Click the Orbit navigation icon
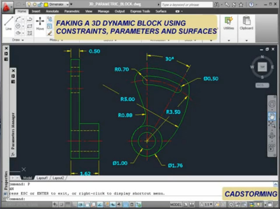This screenshot has height=209, width=280. click(272, 136)
